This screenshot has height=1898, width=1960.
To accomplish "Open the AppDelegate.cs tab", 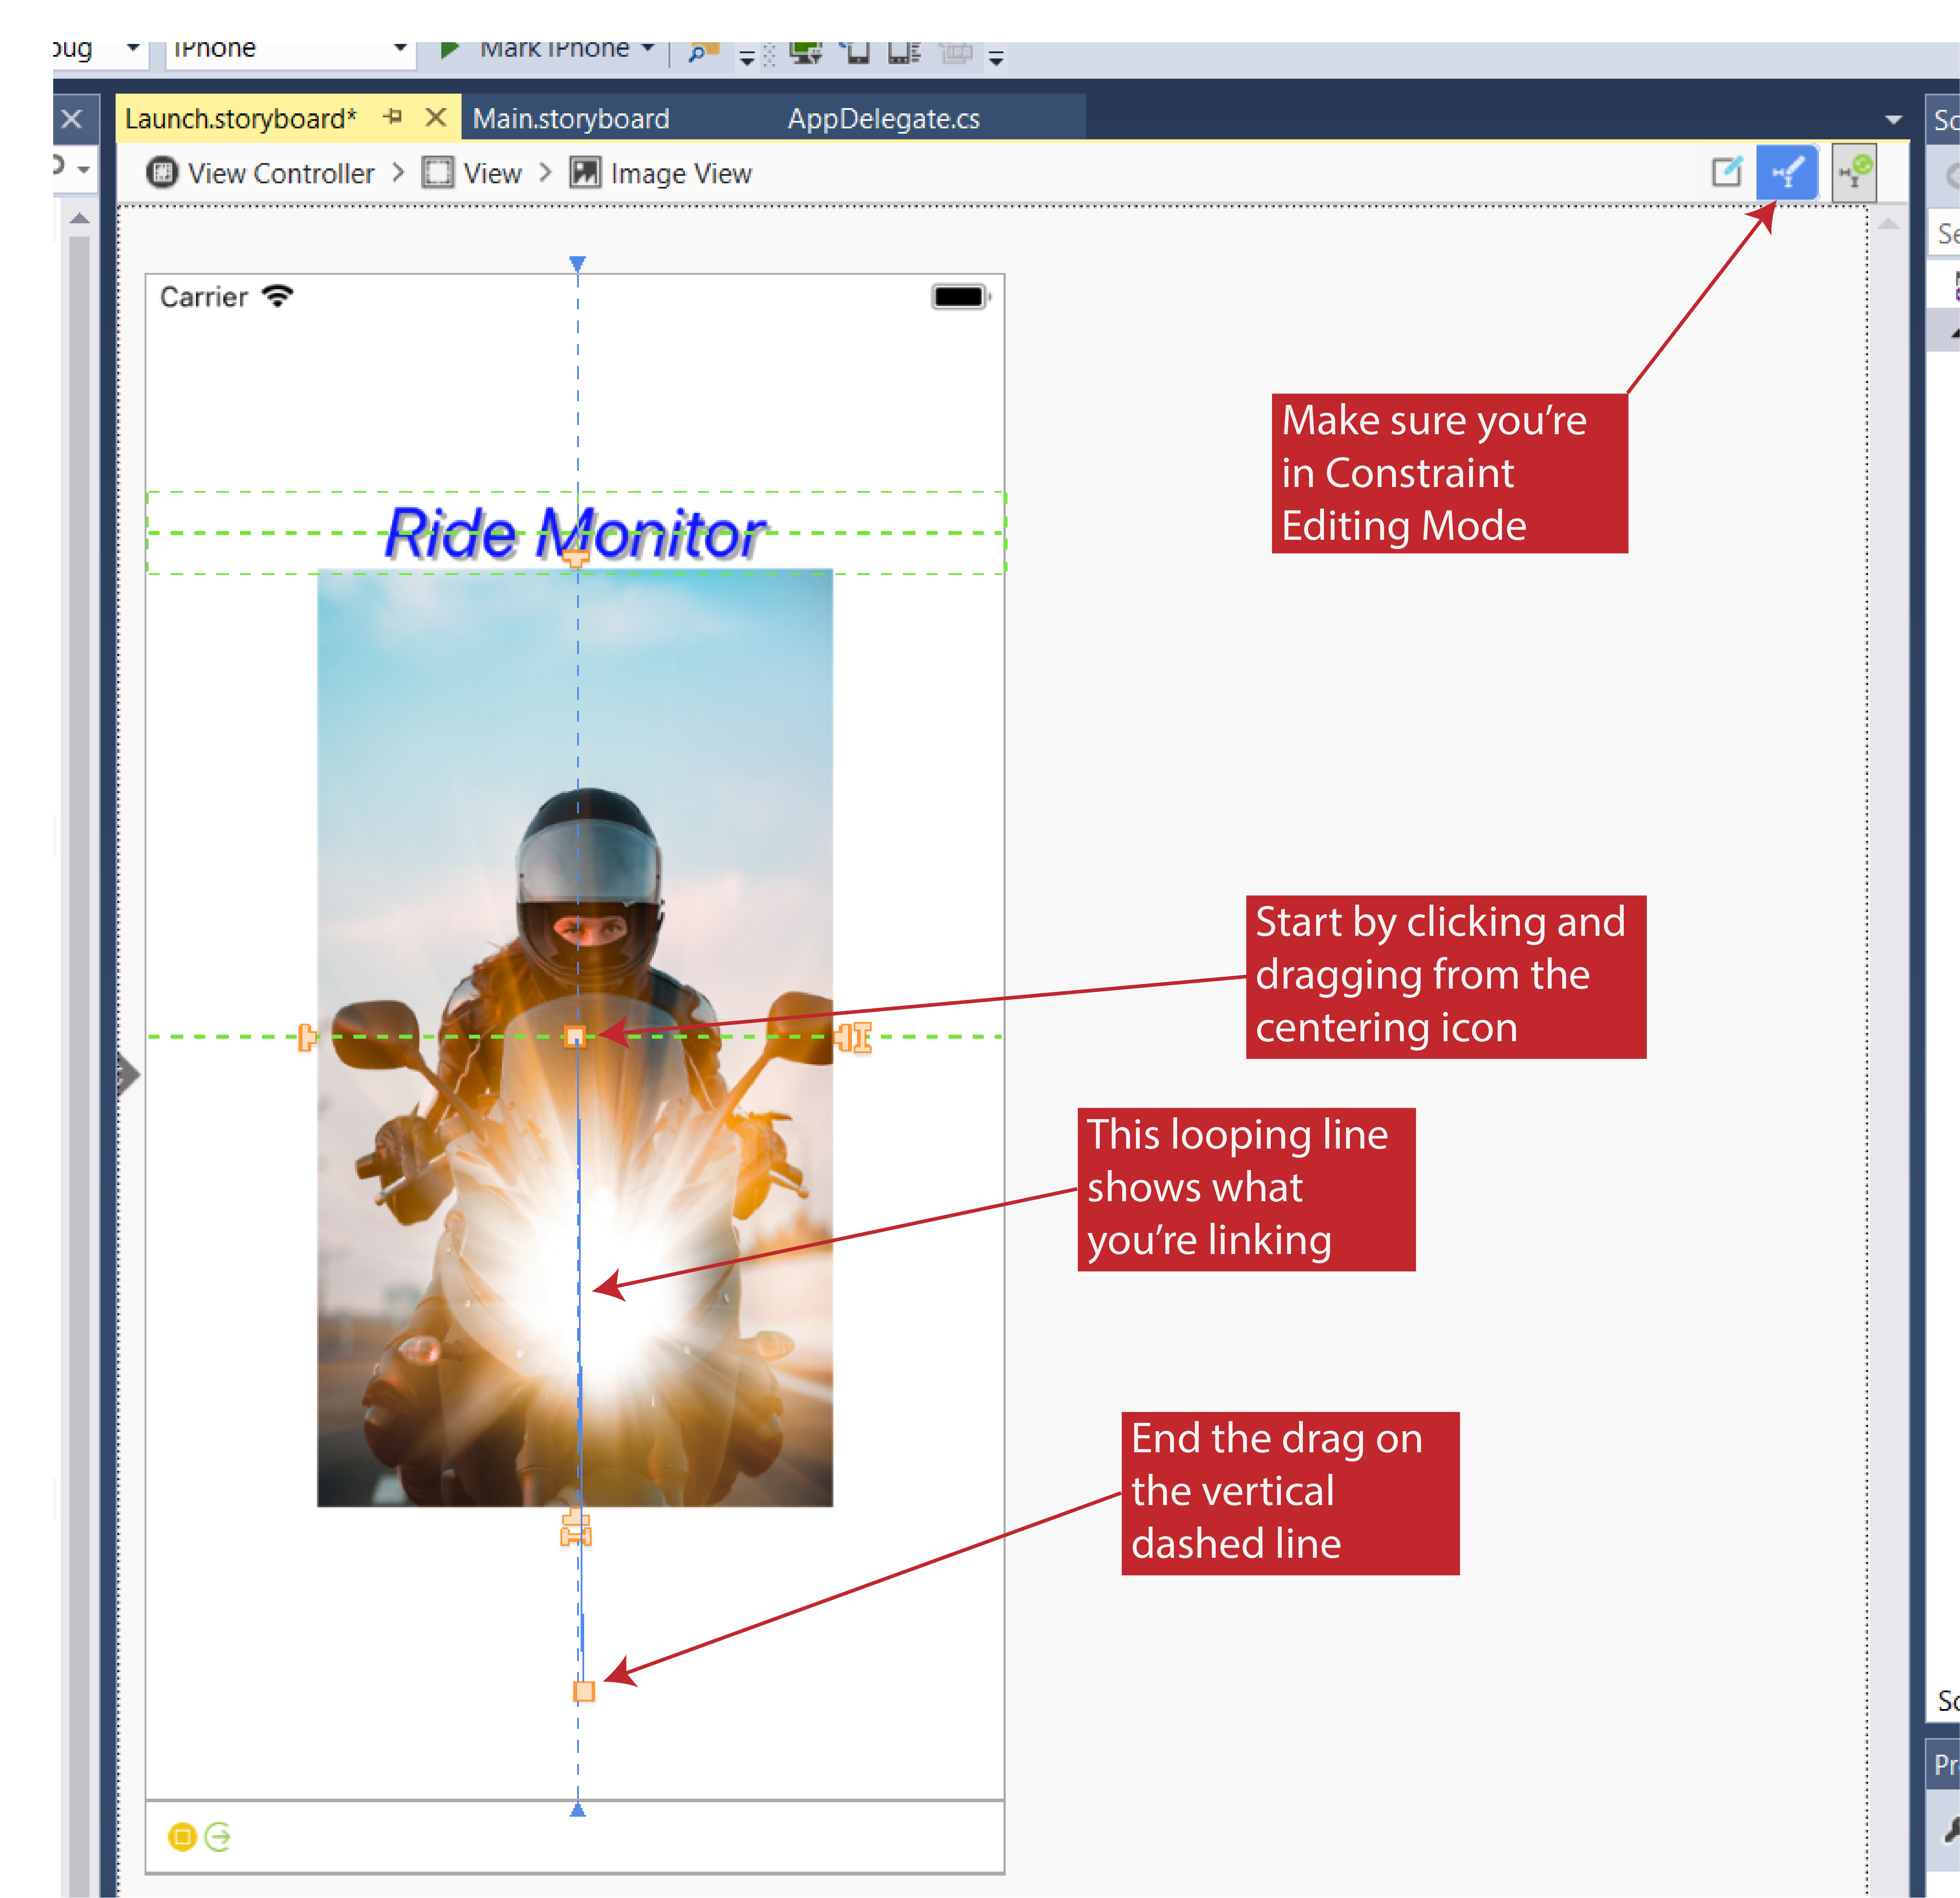I will [883, 119].
